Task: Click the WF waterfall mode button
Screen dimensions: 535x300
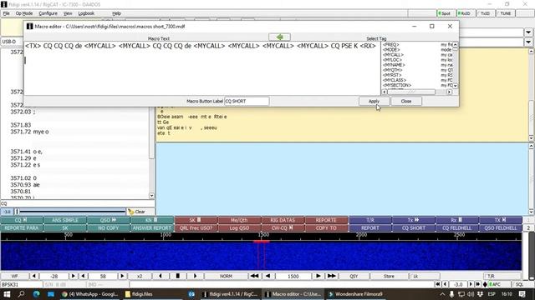Action: tap(15, 276)
